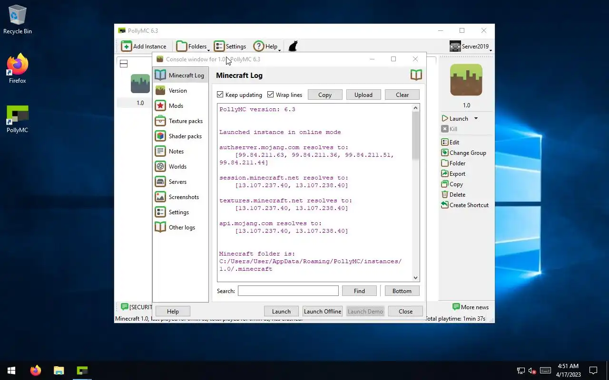Click the greyed Kill icon
The image size is (609, 380).
[x=445, y=129]
